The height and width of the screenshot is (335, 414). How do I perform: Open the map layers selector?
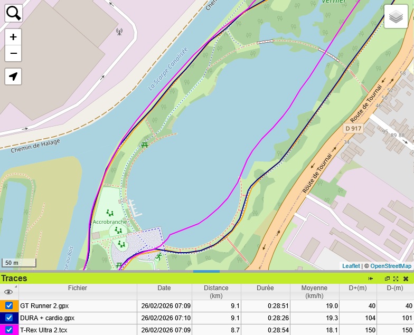[x=396, y=17]
